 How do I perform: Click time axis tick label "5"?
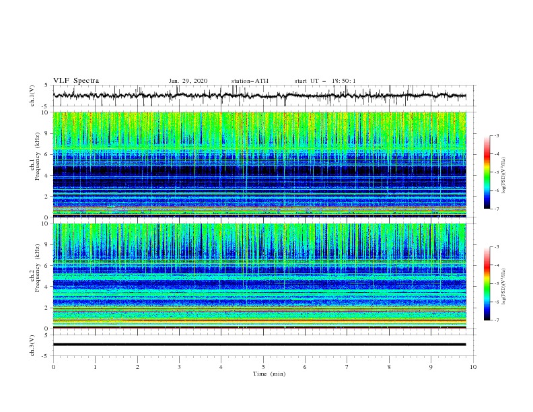(x=263, y=367)
